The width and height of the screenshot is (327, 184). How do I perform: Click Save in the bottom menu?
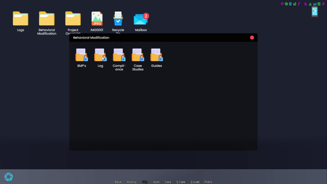click(x=168, y=182)
